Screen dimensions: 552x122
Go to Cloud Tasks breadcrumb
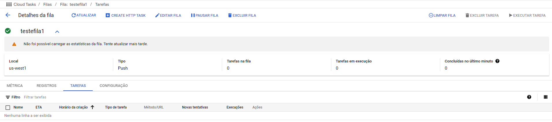pos(25,4)
